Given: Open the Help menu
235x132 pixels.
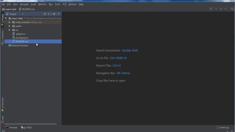Looking at the screenshot, I should (81, 4).
